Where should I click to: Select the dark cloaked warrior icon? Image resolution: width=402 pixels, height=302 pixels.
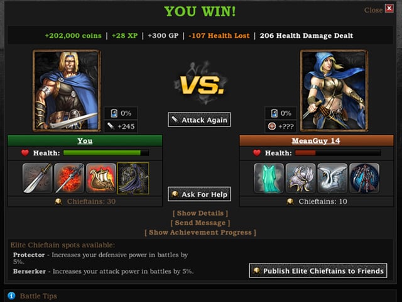tap(133, 178)
